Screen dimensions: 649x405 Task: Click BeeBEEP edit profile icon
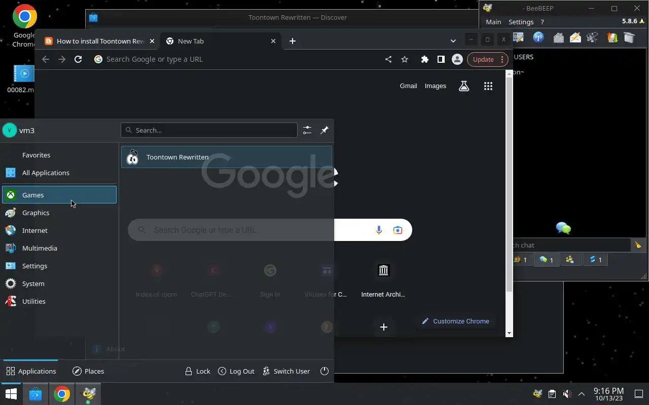tap(519, 37)
